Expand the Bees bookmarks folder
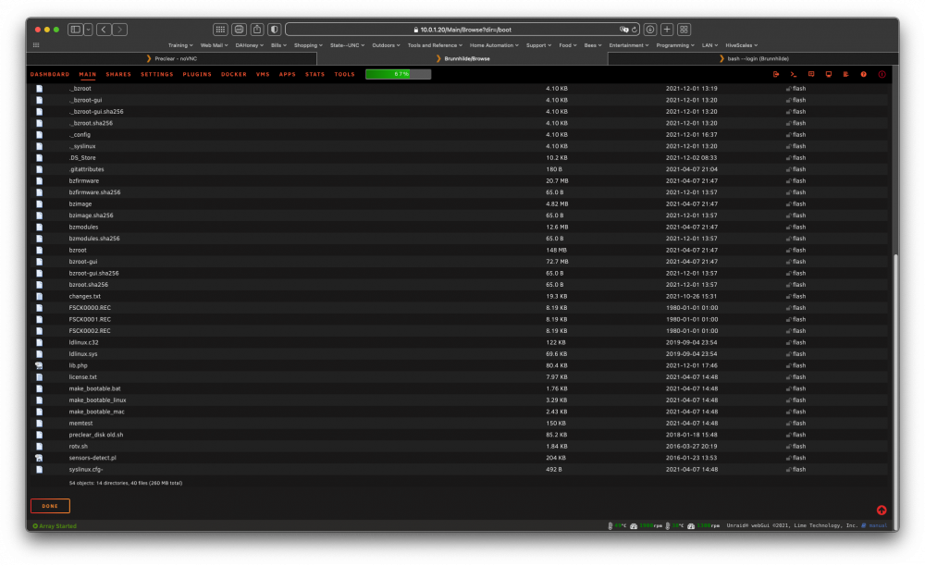Screen dimensions: 925x566 pos(592,45)
